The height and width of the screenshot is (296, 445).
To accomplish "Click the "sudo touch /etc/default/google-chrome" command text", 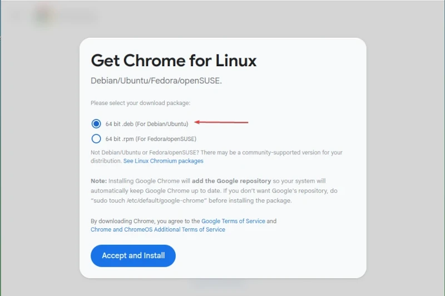I will pos(149,200).
